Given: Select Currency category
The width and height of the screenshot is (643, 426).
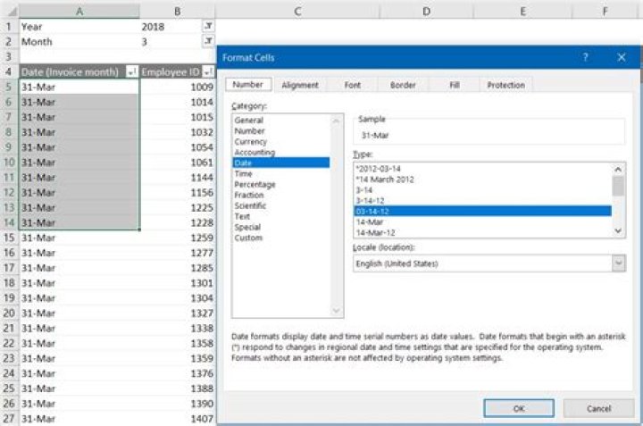Looking at the screenshot, I should pos(281,141).
